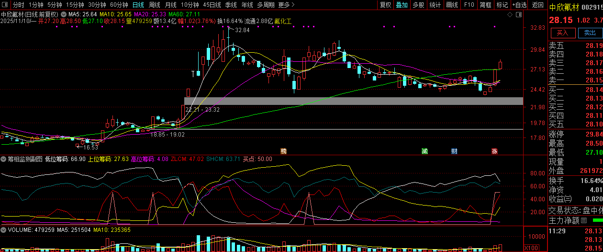Image resolution: width=603 pixels, height=252 pixels.
Task: Switch to 分时 intraday view
Action: (18, 5)
